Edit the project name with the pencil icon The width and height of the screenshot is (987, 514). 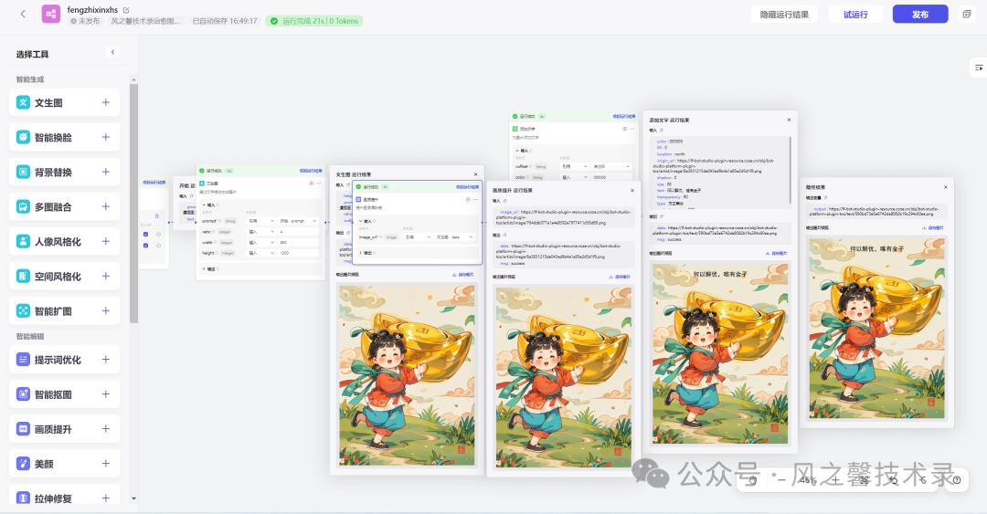126,10
